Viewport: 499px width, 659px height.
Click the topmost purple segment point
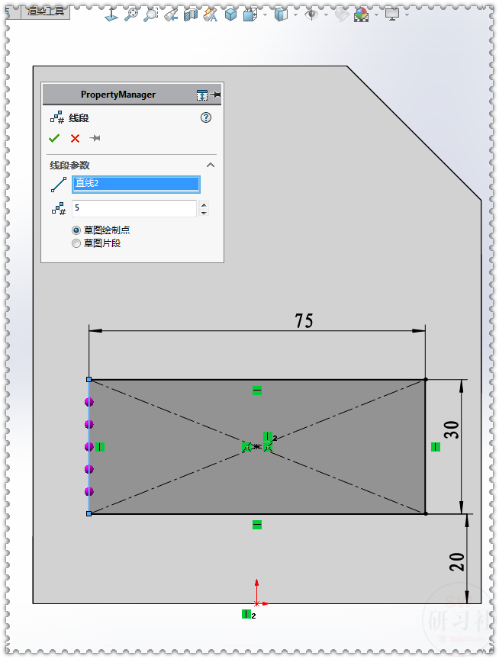point(89,402)
